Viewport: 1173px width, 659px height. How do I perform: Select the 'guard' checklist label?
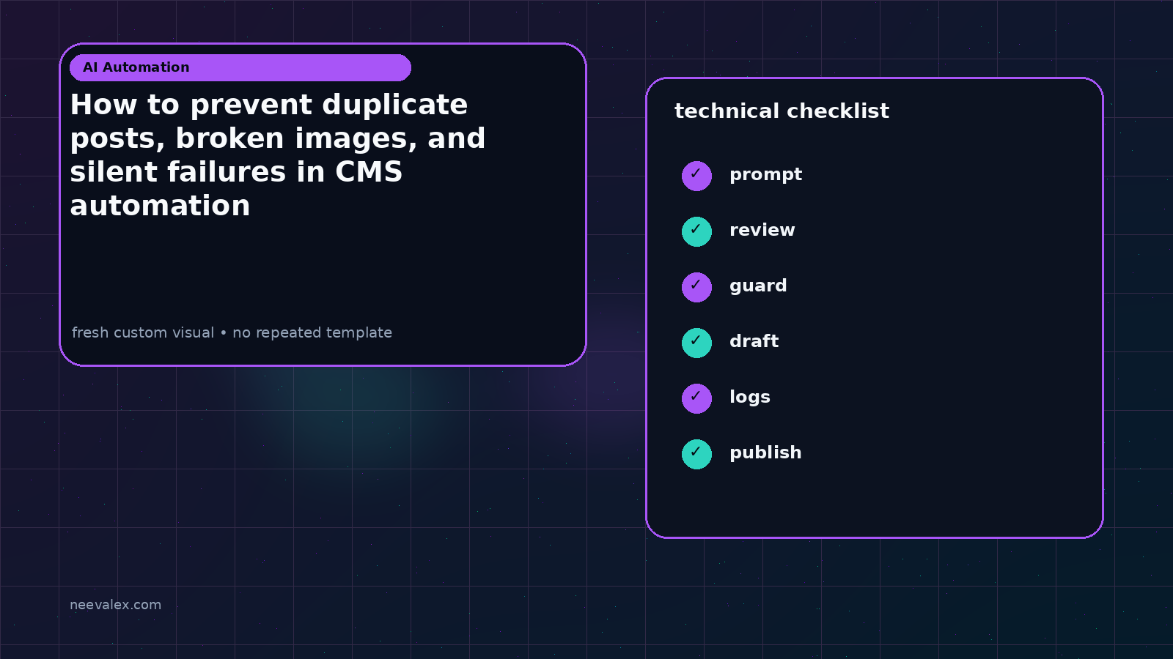(758, 286)
